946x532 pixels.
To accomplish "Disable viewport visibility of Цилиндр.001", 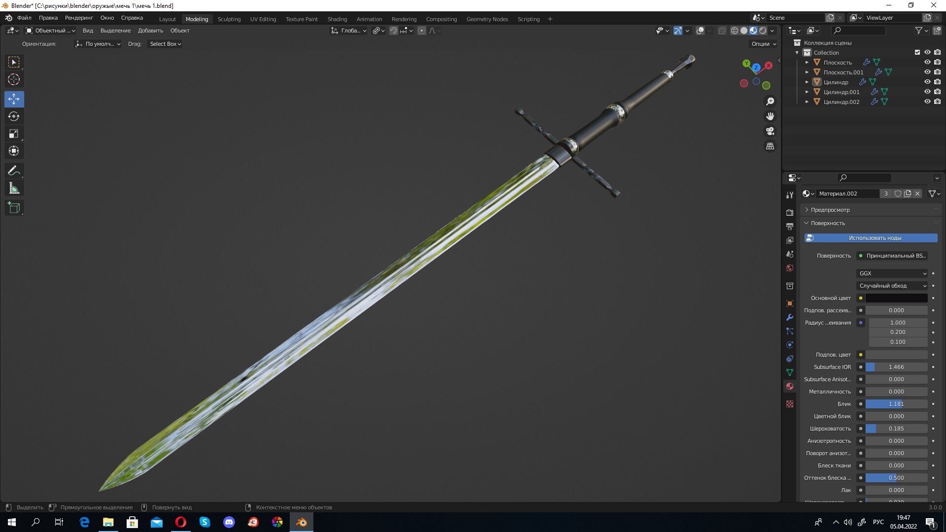I will point(928,92).
